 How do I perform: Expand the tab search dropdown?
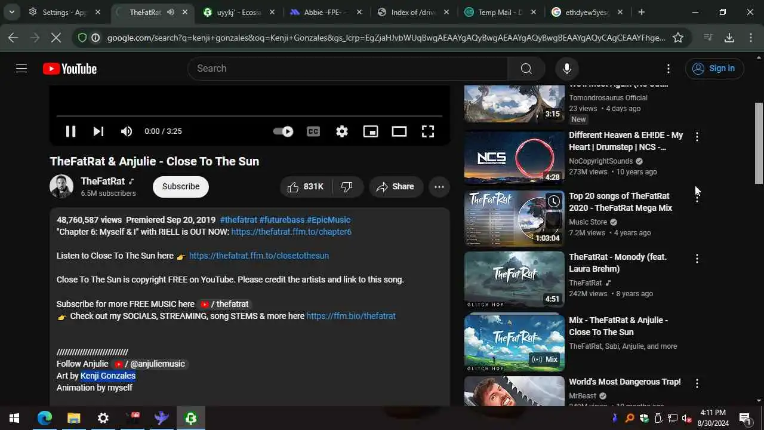click(11, 12)
